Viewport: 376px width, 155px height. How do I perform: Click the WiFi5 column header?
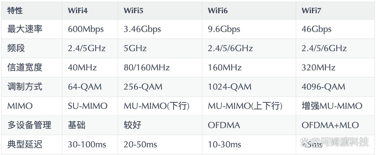[x=134, y=11]
